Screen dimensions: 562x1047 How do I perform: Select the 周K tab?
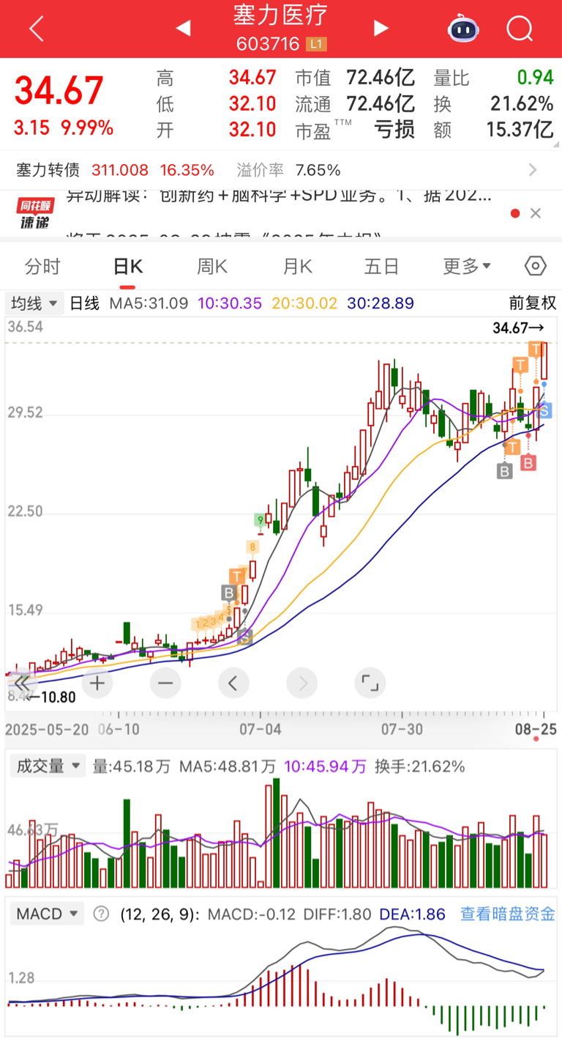point(212,266)
